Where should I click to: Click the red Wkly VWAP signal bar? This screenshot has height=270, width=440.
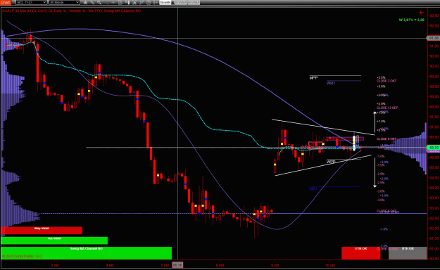coord(42,231)
